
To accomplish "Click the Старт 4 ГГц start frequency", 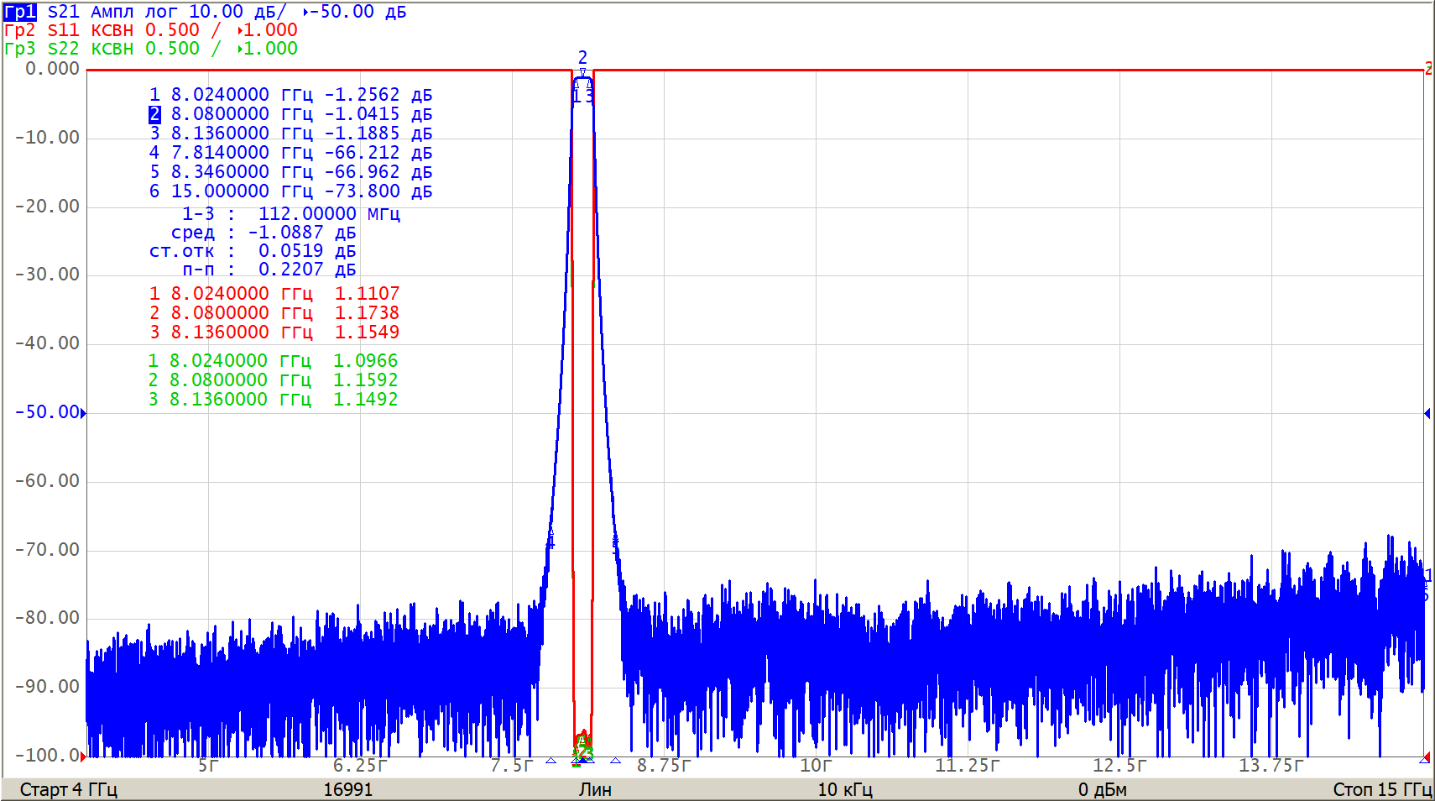I will 68,789.
